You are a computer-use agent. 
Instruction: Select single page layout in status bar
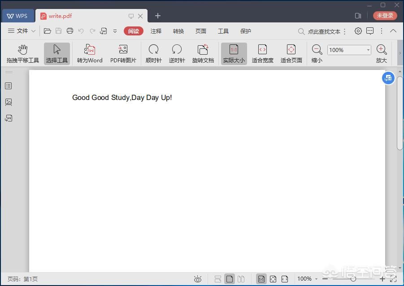click(x=229, y=279)
